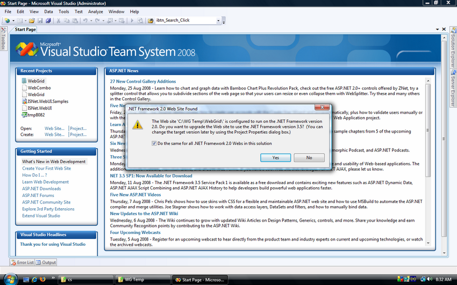Click Yes in the .NET Framework dialog
457x285 pixels.
tap(275, 158)
